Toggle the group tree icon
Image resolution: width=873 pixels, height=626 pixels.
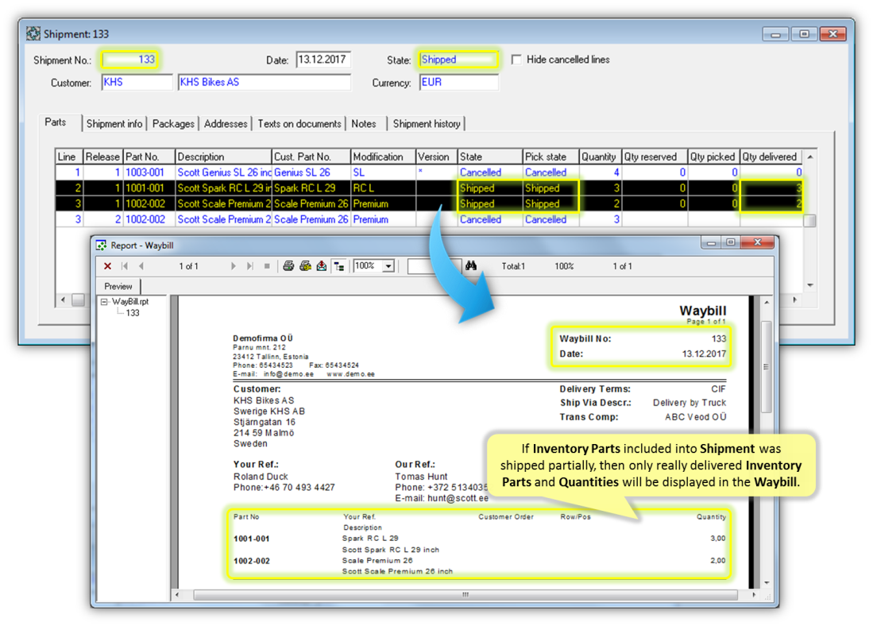[339, 266]
